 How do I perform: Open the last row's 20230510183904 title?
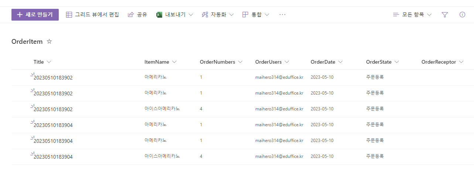[x=53, y=157]
